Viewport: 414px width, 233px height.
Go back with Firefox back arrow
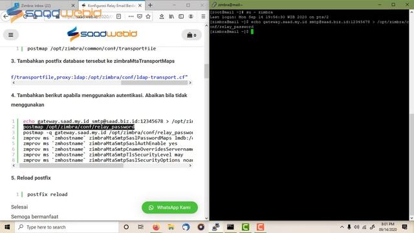tap(6, 16)
